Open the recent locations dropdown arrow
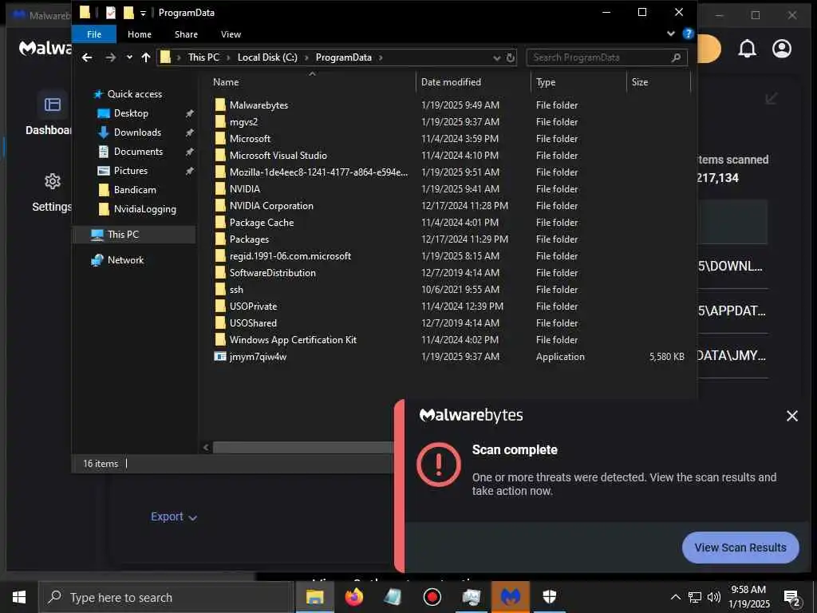The image size is (817, 613). (x=129, y=57)
